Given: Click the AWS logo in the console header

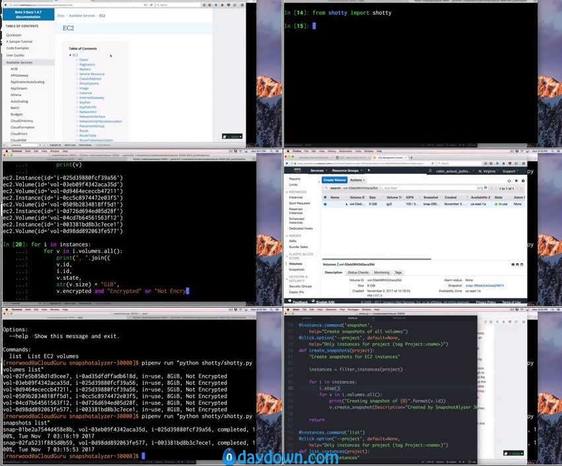Looking at the screenshot, I should pyautogui.click(x=297, y=170).
